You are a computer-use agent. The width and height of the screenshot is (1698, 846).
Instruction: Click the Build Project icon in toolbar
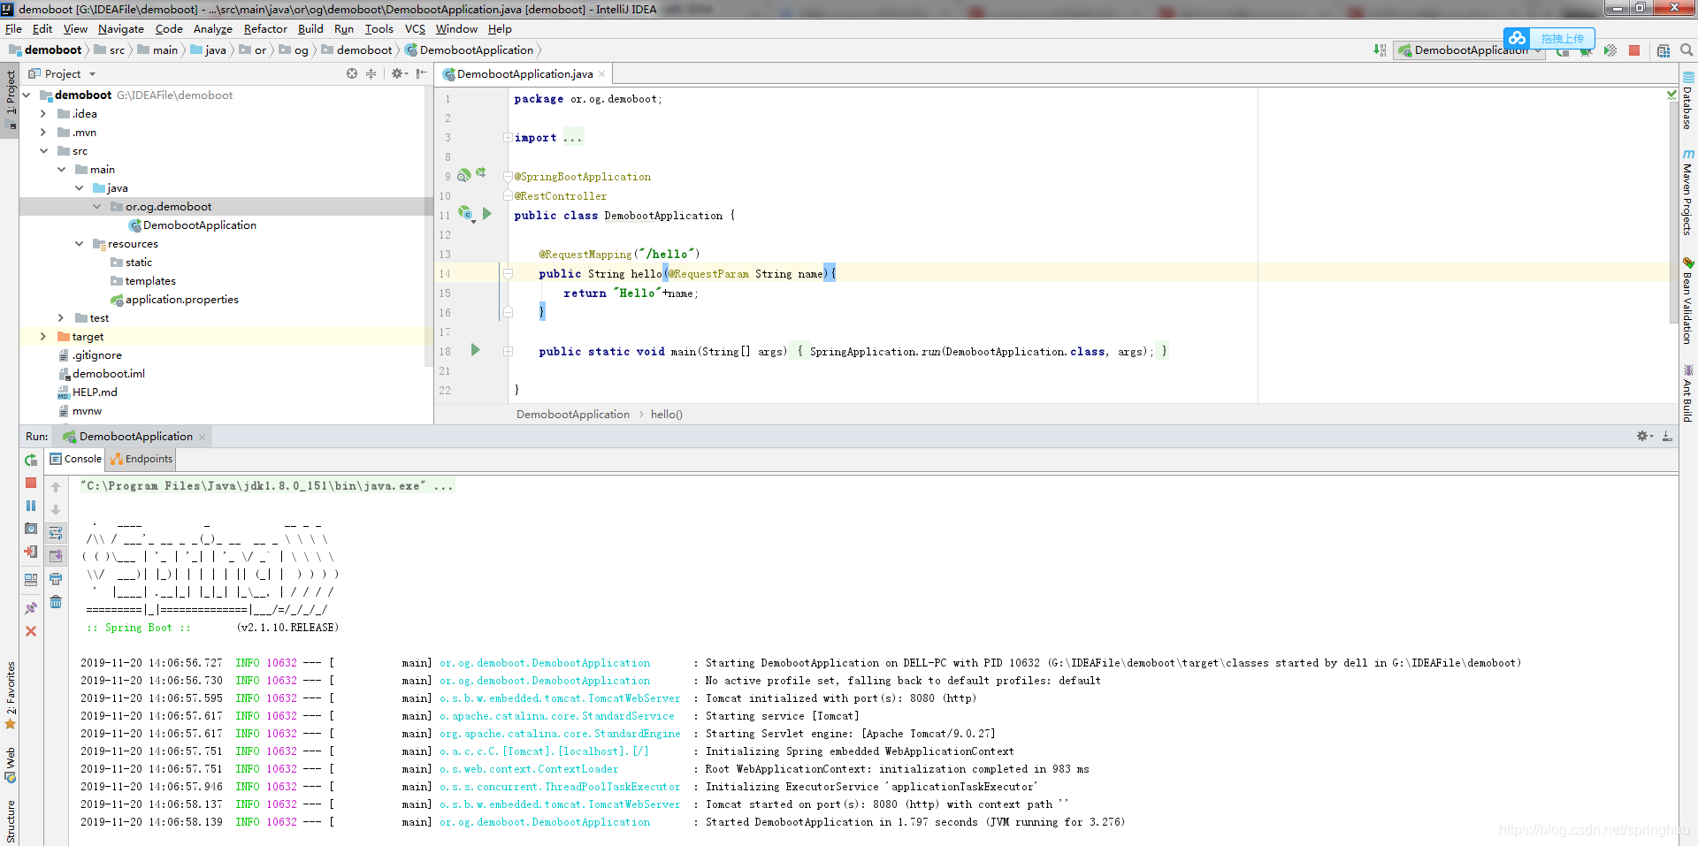pyautogui.click(x=1380, y=50)
